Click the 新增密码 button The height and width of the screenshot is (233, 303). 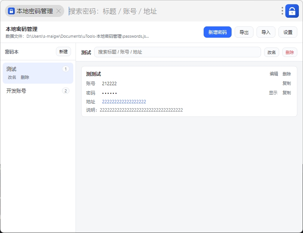(x=217, y=32)
